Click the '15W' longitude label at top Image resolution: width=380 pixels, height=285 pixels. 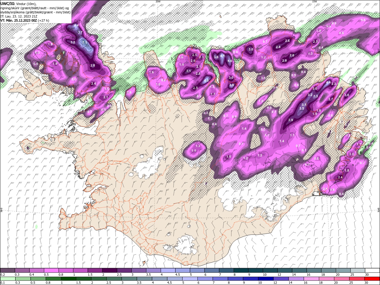click(x=314, y=1)
